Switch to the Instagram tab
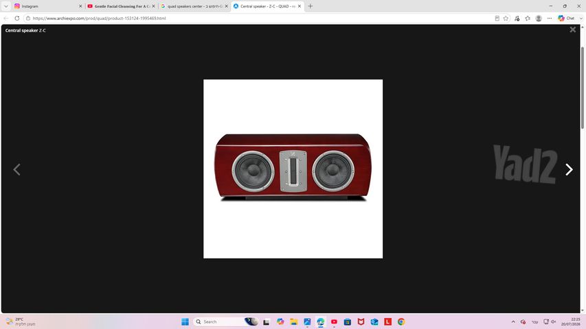Image resolution: width=586 pixels, height=329 pixels. pyautogui.click(x=48, y=6)
